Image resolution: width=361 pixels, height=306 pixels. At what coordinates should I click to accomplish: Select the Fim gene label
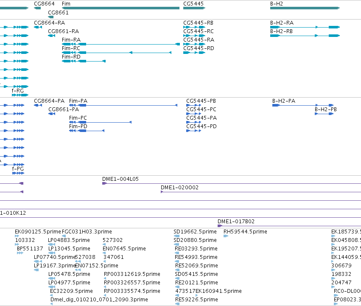coord(66,4)
